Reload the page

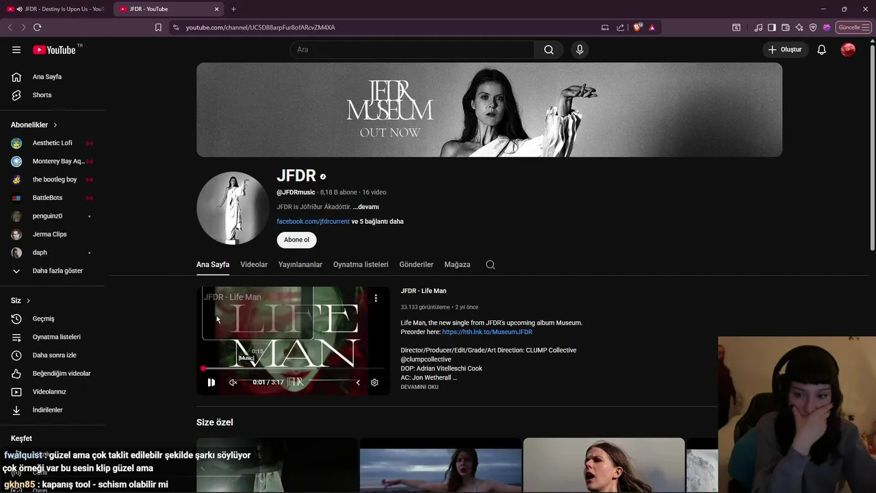(37, 27)
